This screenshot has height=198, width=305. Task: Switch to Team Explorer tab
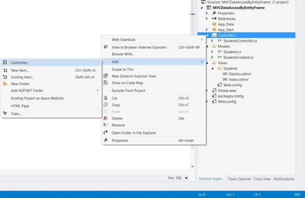pos(239,179)
